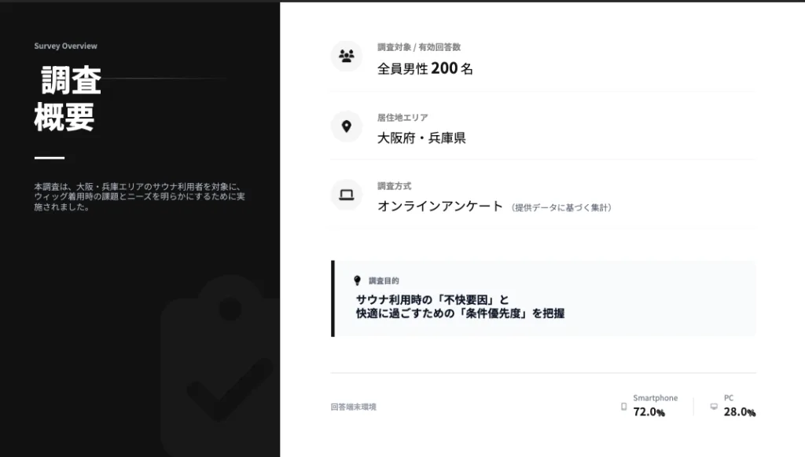
Task: Select the 本調査は description paragraph
Action: click(x=140, y=197)
